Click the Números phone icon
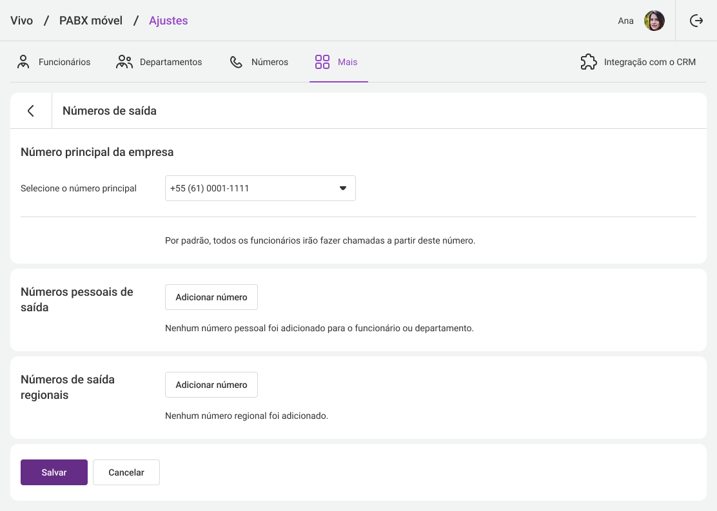The width and height of the screenshot is (717, 511). (236, 62)
